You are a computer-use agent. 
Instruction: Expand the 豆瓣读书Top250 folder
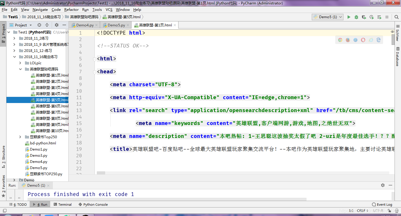(x=20, y=137)
